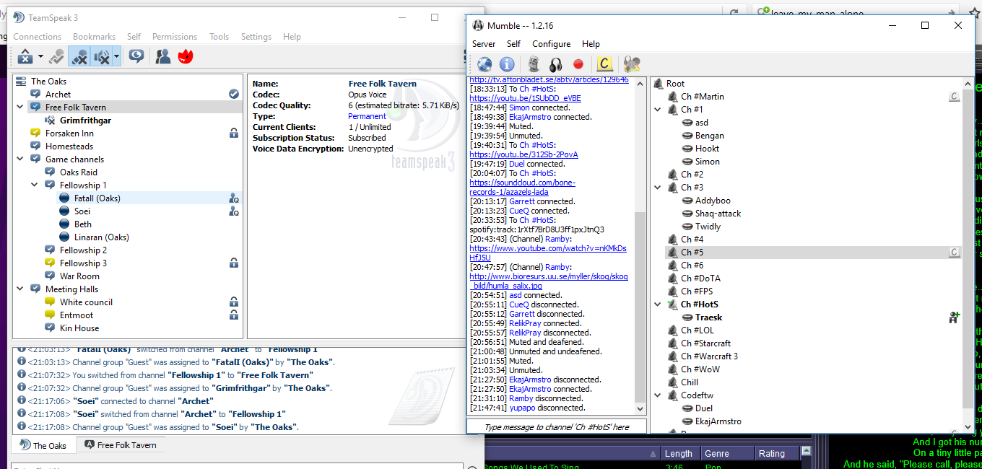Viewport: 982px width, 469px height.
Task: Open the bioresurs.uu.se image link
Action: point(549,281)
